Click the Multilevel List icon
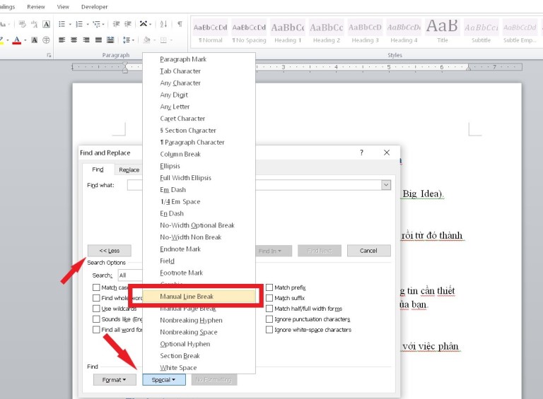The image size is (543, 399). [x=96, y=24]
